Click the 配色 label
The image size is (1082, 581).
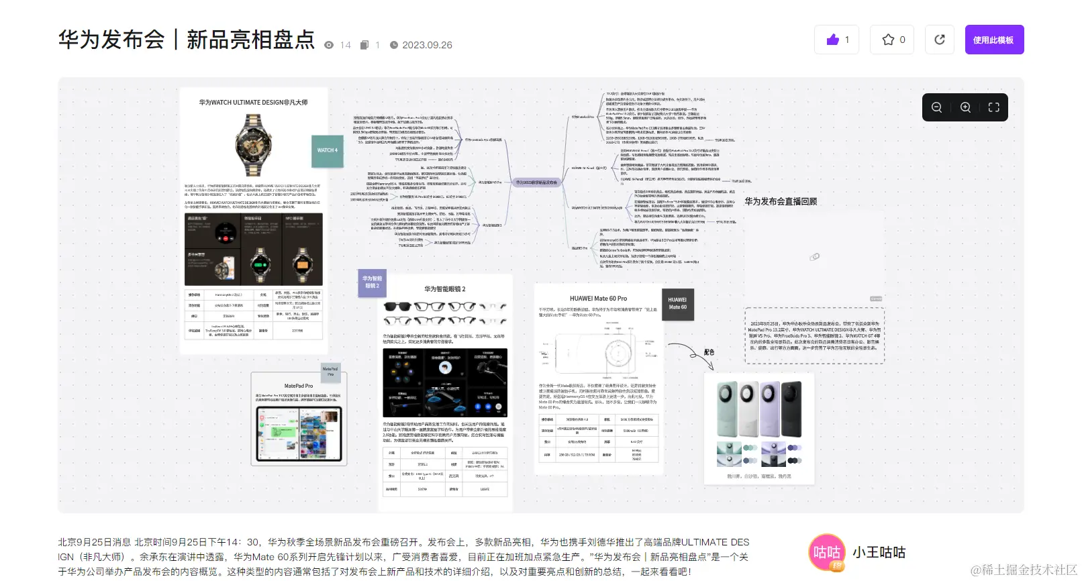709,352
